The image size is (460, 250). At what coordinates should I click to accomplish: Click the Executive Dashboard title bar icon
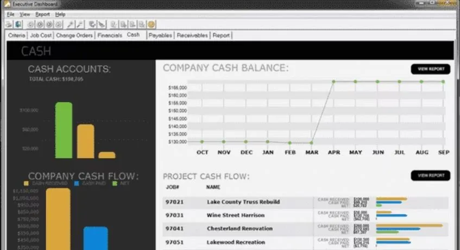pos(7,4)
